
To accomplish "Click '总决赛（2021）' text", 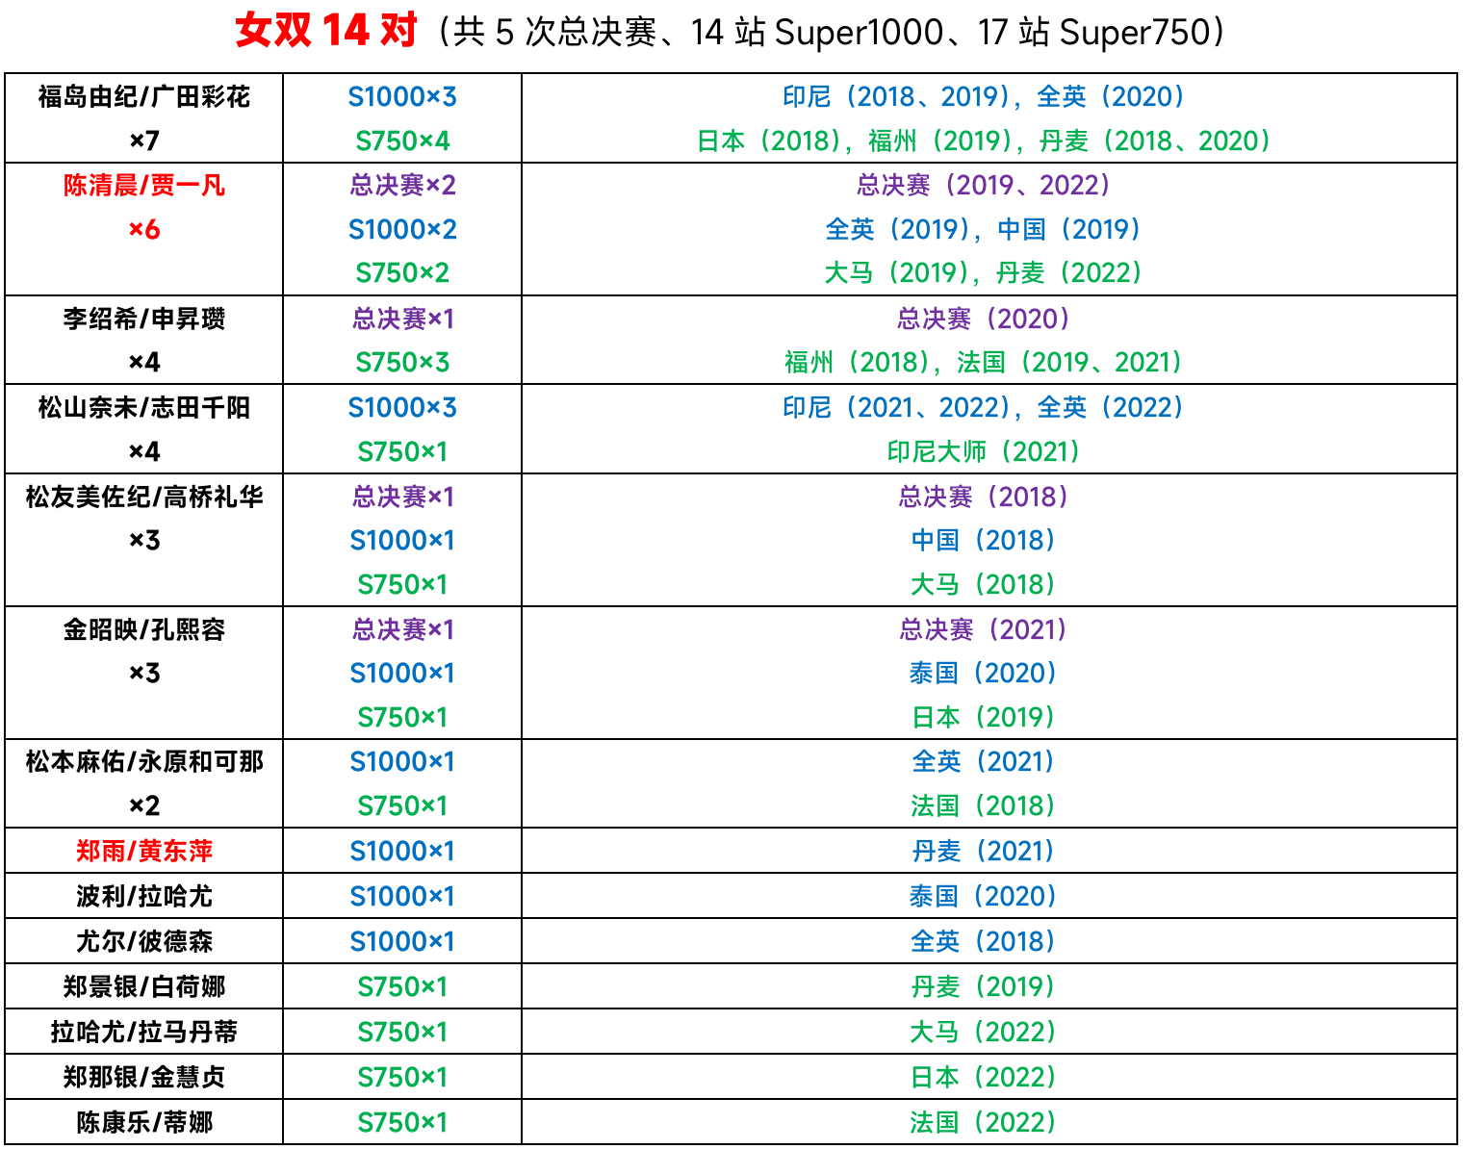I will click(x=984, y=629).
